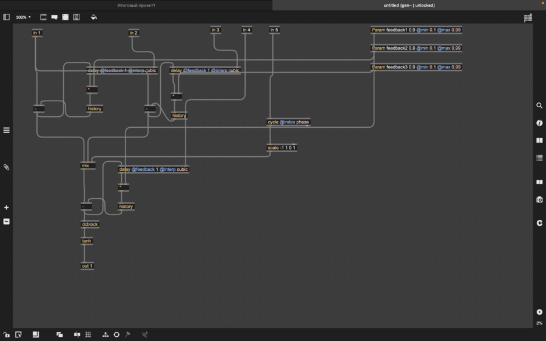Screen dimensions: 546x341
Task: Click the hierarchy tree icon in bottom toolbar
Action: click(x=105, y=334)
